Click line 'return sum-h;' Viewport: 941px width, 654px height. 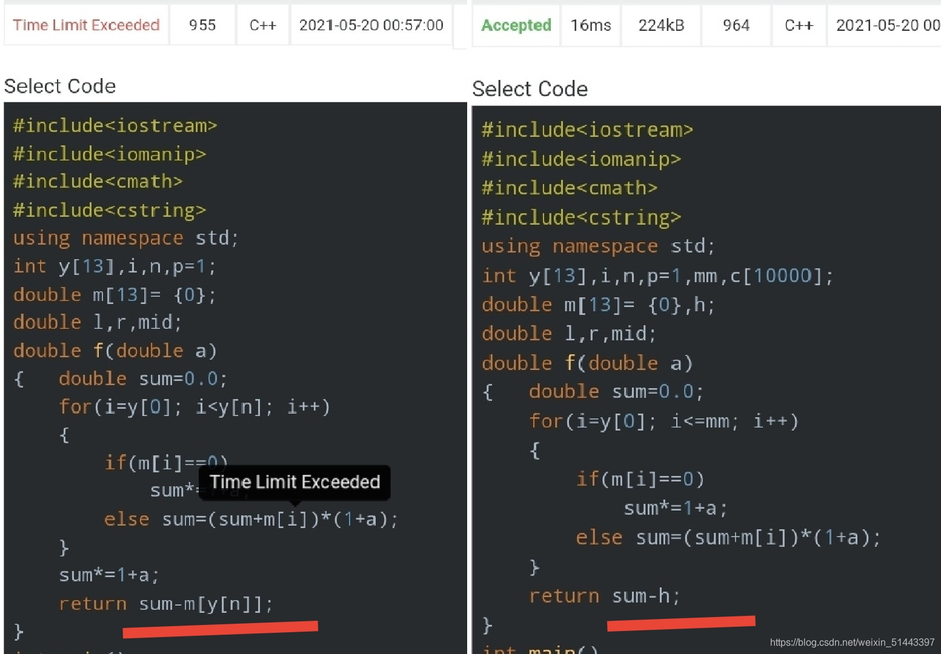click(605, 596)
